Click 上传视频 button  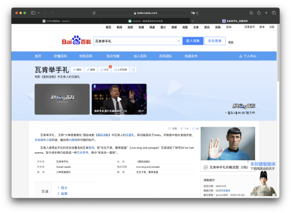click(x=120, y=70)
